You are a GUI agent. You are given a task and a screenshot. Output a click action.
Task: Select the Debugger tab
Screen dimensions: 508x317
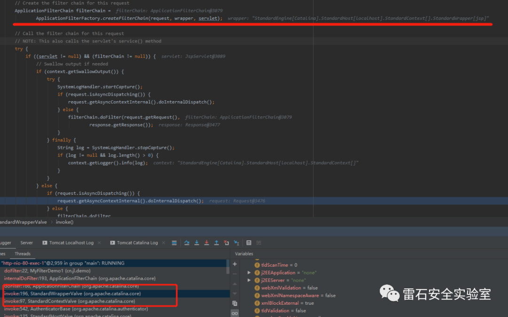(x=6, y=243)
